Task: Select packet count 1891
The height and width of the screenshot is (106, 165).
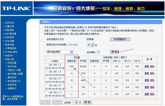Action: (x=72, y=66)
